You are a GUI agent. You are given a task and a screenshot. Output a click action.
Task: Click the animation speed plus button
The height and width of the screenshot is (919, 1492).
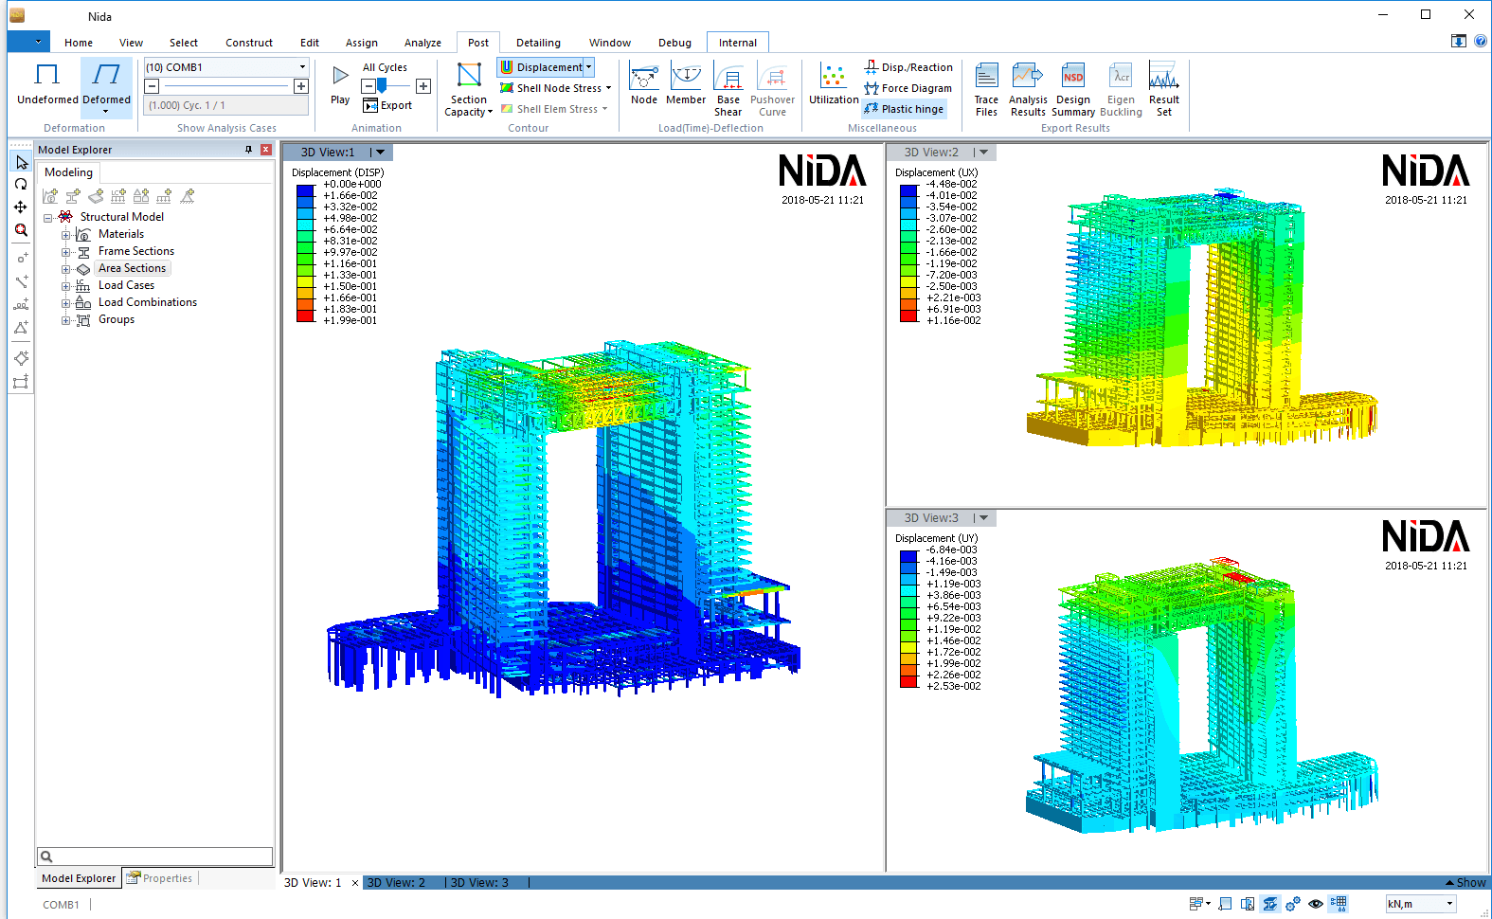coord(423,86)
